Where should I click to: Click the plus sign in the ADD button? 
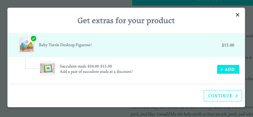point(222,70)
